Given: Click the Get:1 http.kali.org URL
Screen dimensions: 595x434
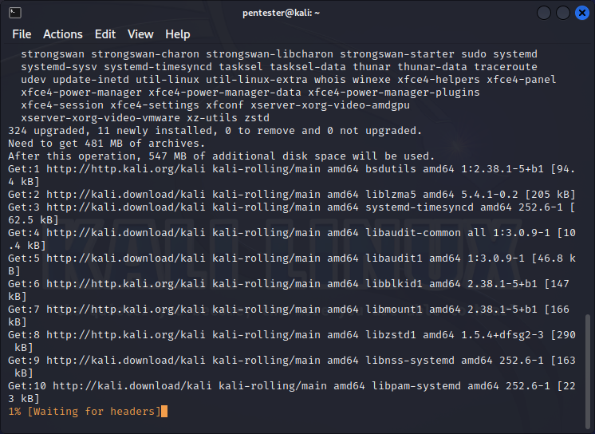Looking at the screenshot, I should pyautogui.click(x=125, y=168).
